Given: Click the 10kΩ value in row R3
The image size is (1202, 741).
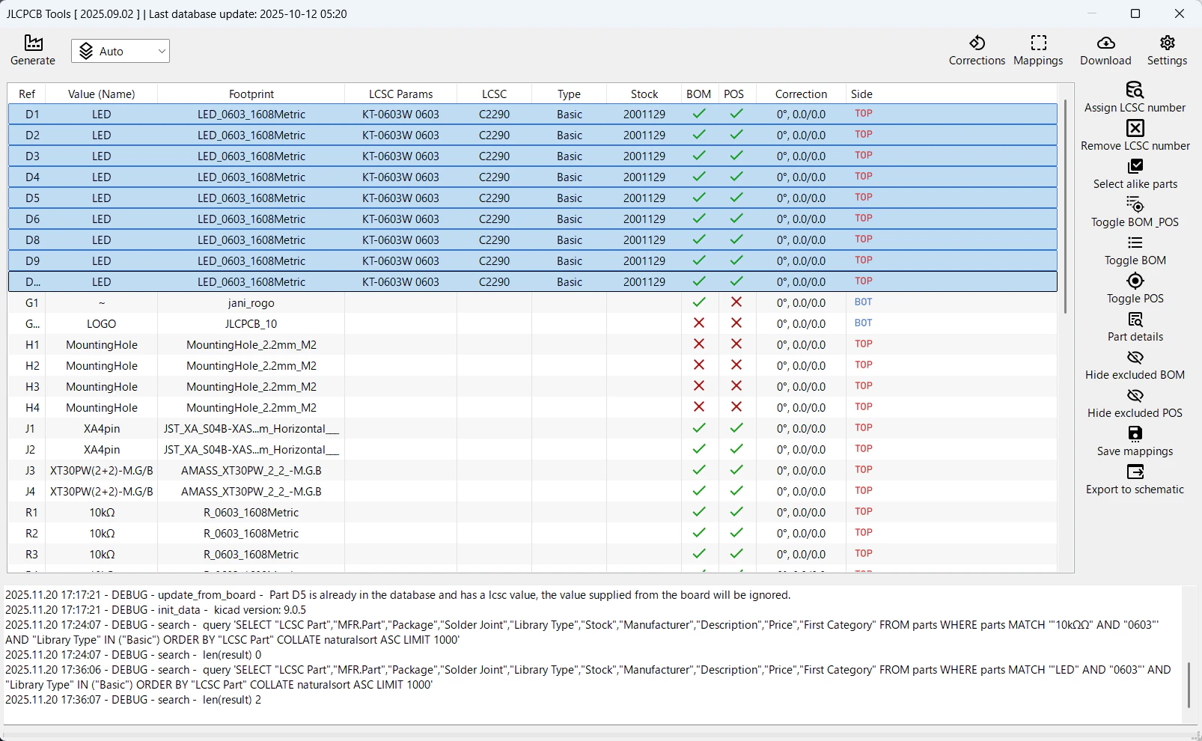Looking at the screenshot, I should (102, 555).
